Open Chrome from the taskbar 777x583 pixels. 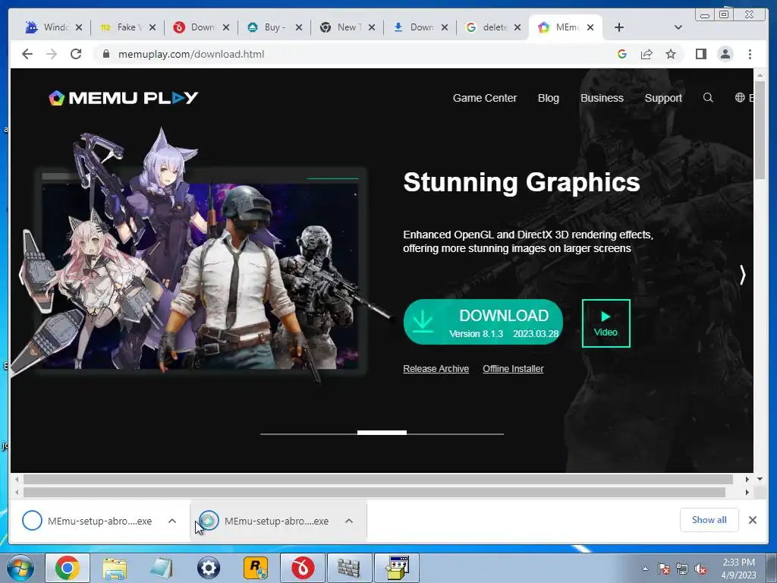[x=68, y=568]
